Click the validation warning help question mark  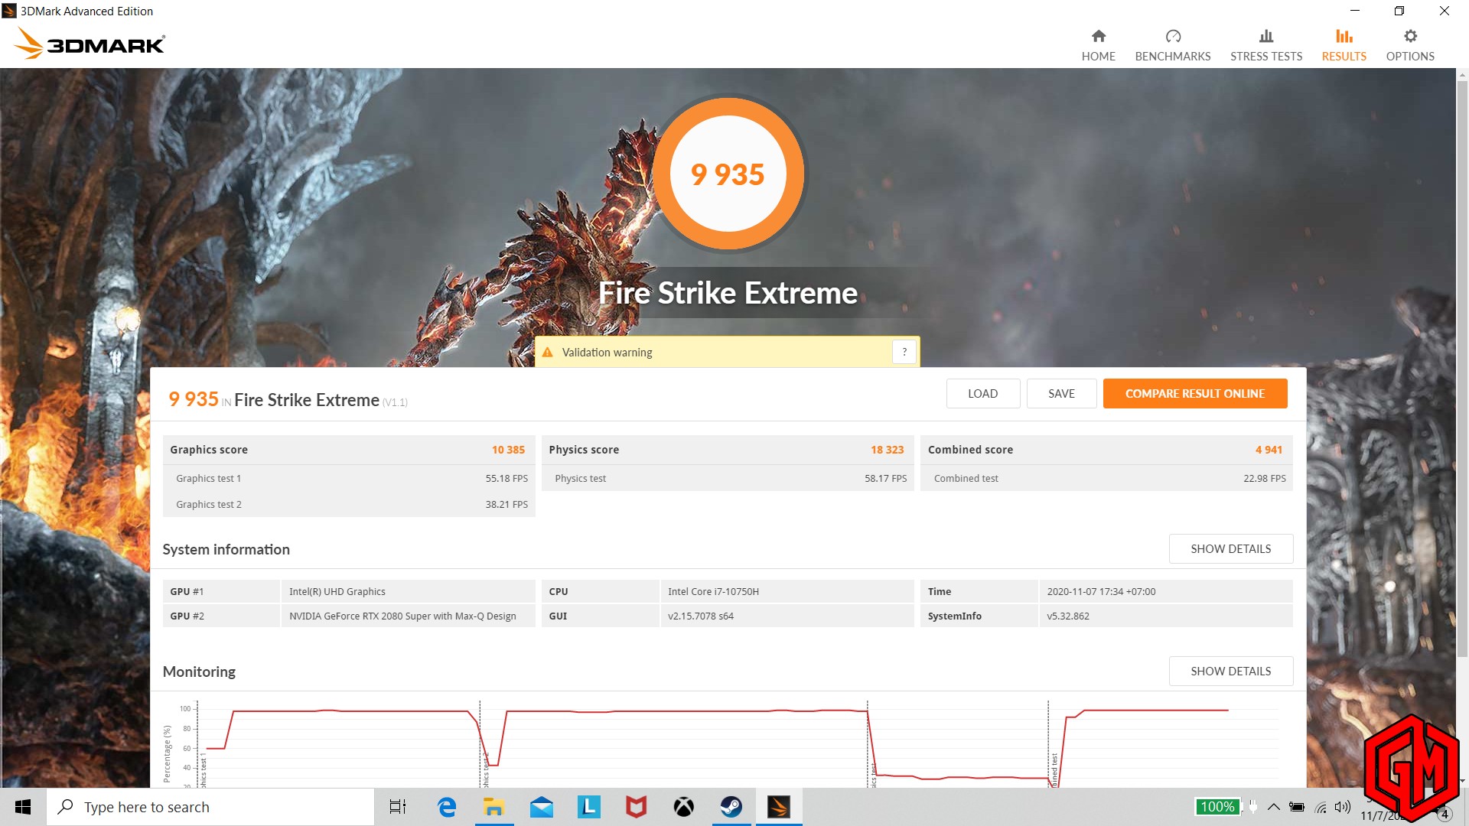click(904, 352)
